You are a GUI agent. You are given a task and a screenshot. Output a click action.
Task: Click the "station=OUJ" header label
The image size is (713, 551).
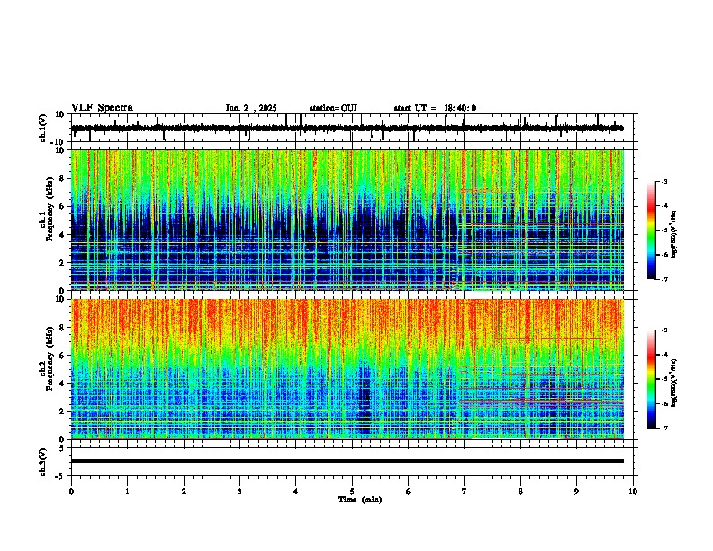(333, 108)
